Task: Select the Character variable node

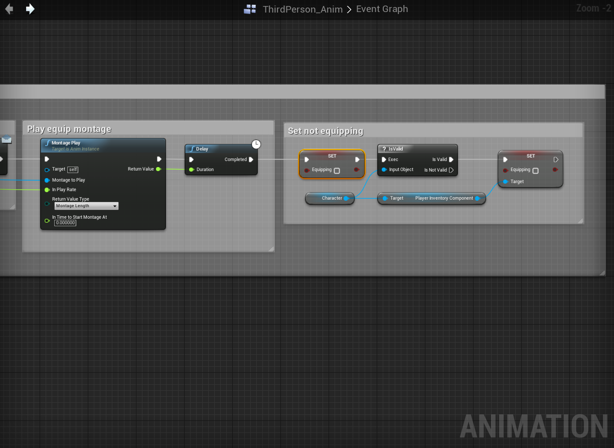Action: [x=330, y=198]
